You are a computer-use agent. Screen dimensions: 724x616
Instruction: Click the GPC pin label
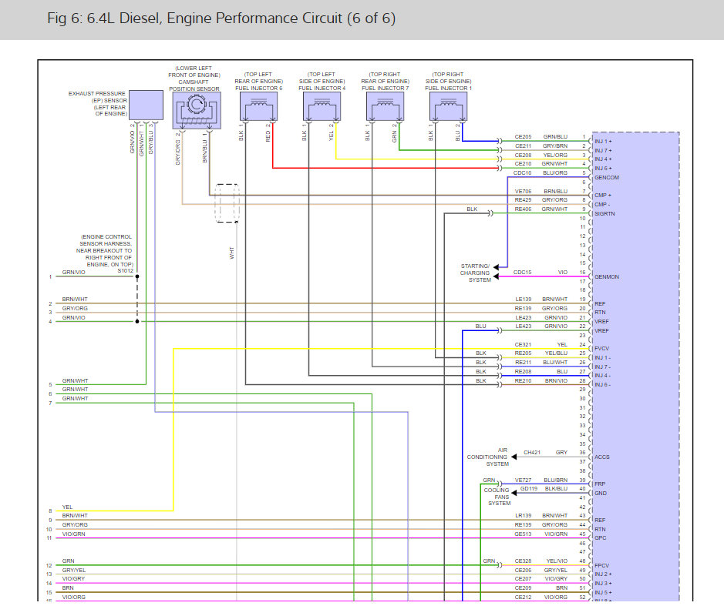(x=601, y=537)
